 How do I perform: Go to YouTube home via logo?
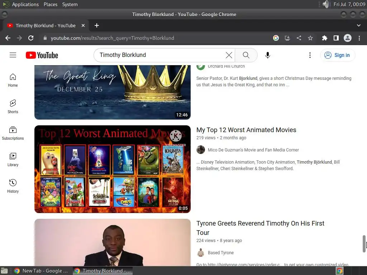[42, 55]
